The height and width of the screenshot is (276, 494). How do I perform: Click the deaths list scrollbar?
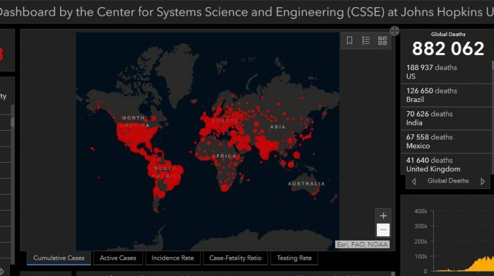492,98
